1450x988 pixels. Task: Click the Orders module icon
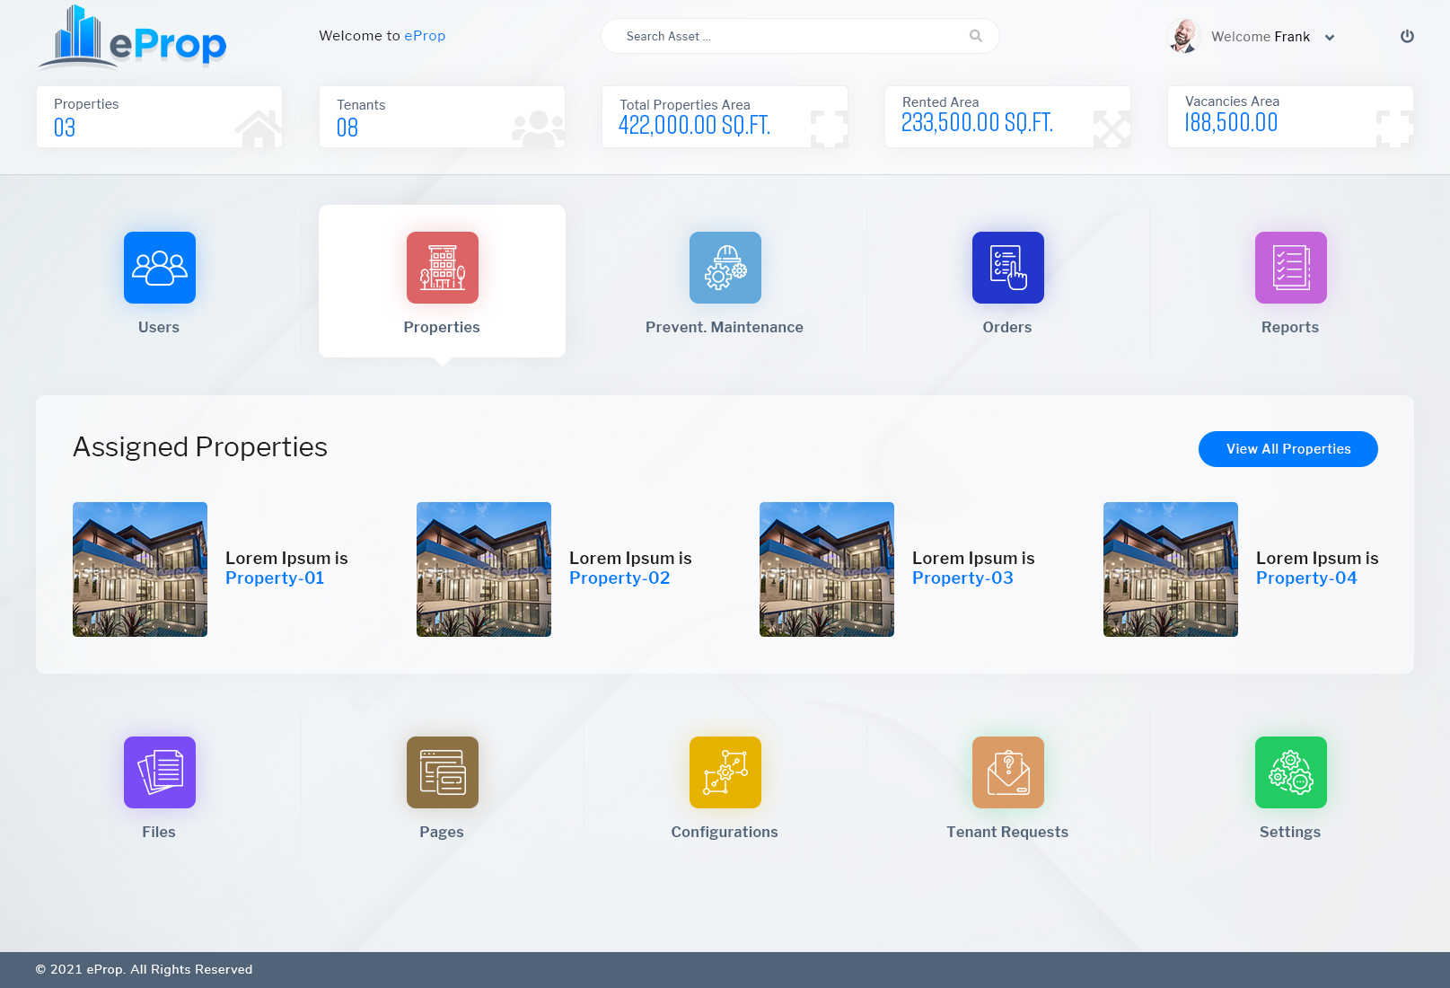click(x=1007, y=267)
